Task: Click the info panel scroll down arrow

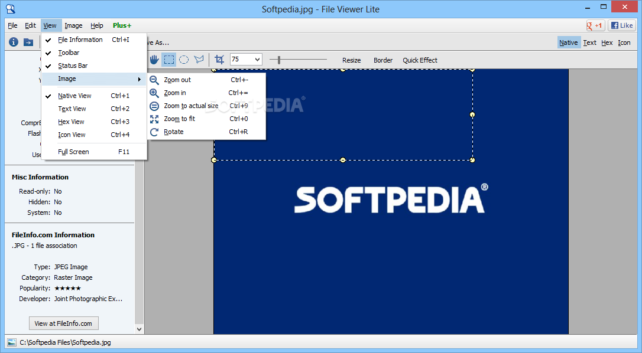Action: (x=139, y=329)
